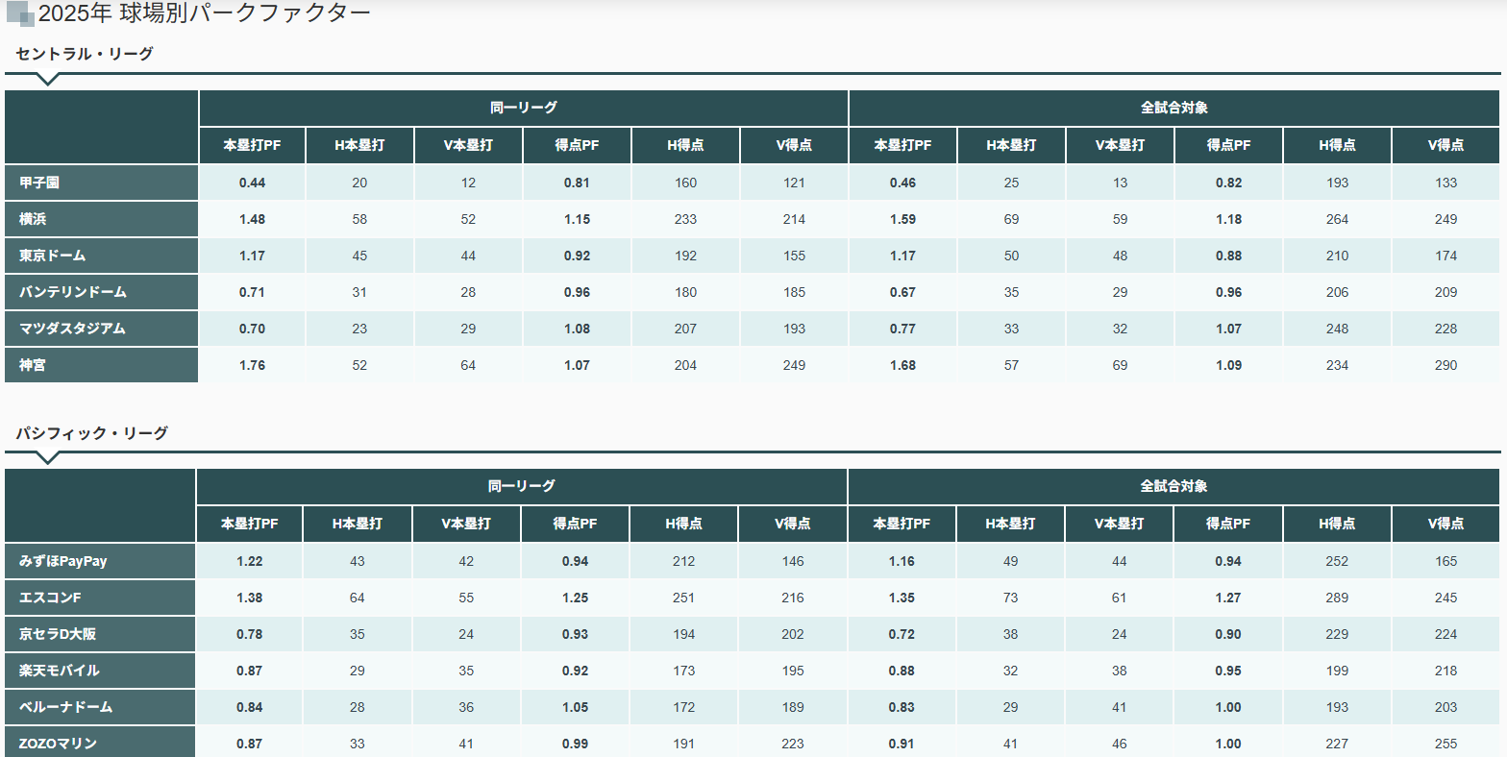Click 得点PF header under Pacific 全試合対象
The height and width of the screenshot is (757, 1507).
[x=1228, y=524]
